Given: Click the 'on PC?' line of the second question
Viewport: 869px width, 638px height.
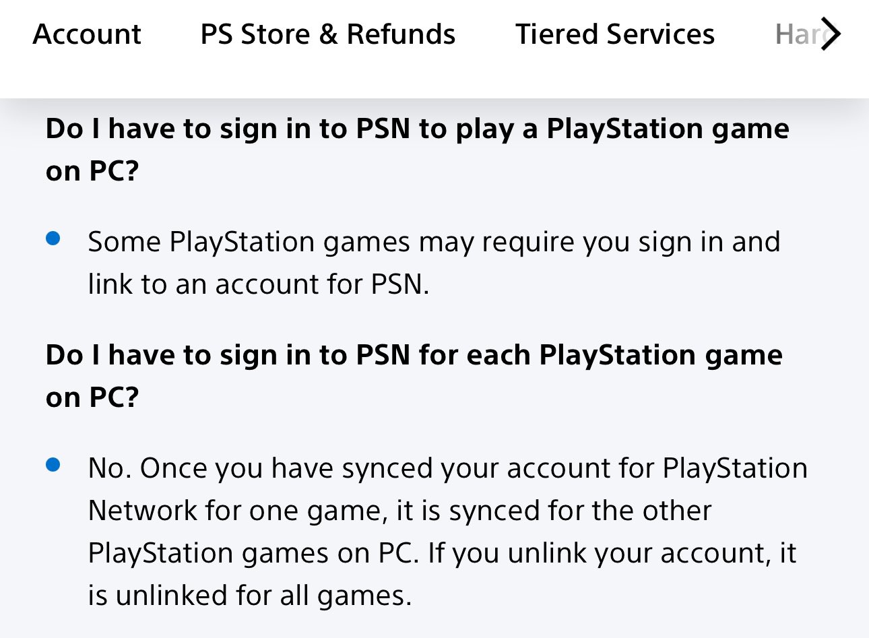Looking at the screenshot, I should coord(92,397).
